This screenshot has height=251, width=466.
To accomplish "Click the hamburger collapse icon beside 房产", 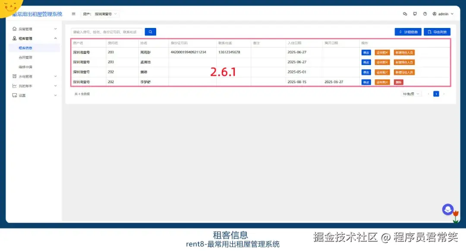I will [73, 13].
